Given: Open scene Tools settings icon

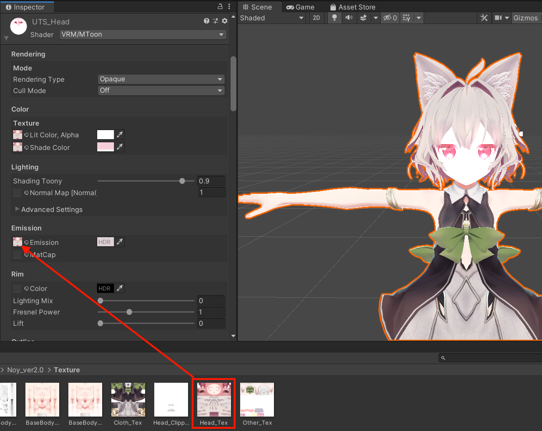Looking at the screenshot, I should pyautogui.click(x=484, y=18).
